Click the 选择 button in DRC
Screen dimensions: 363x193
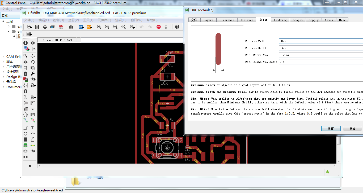coord(352,128)
